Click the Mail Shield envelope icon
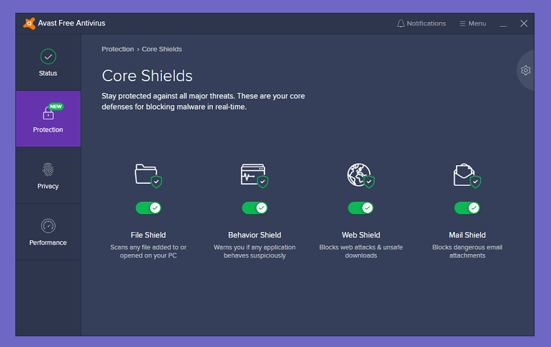Image resolution: width=551 pixels, height=347 pixels. [x=467, y=176]
